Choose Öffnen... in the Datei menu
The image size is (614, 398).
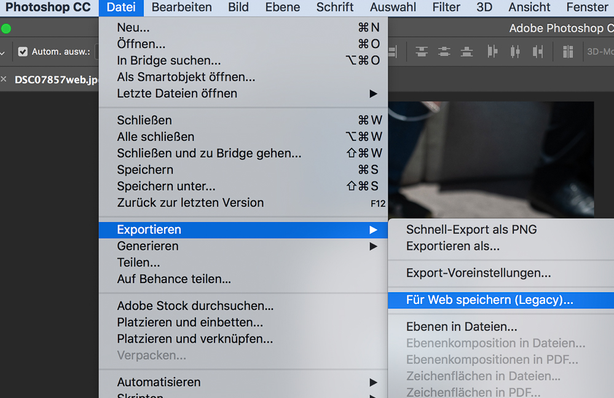pos(243,44)
